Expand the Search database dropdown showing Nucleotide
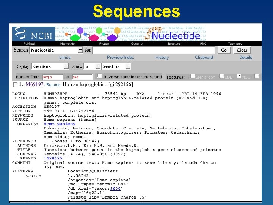The image size is (273, 205). [56, 50]
